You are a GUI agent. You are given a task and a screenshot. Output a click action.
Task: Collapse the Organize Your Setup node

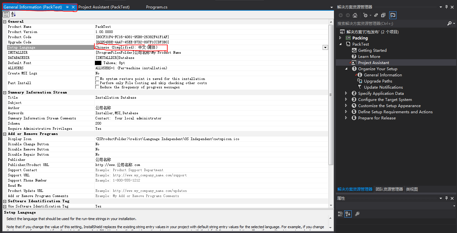click(x=346, y=69)
